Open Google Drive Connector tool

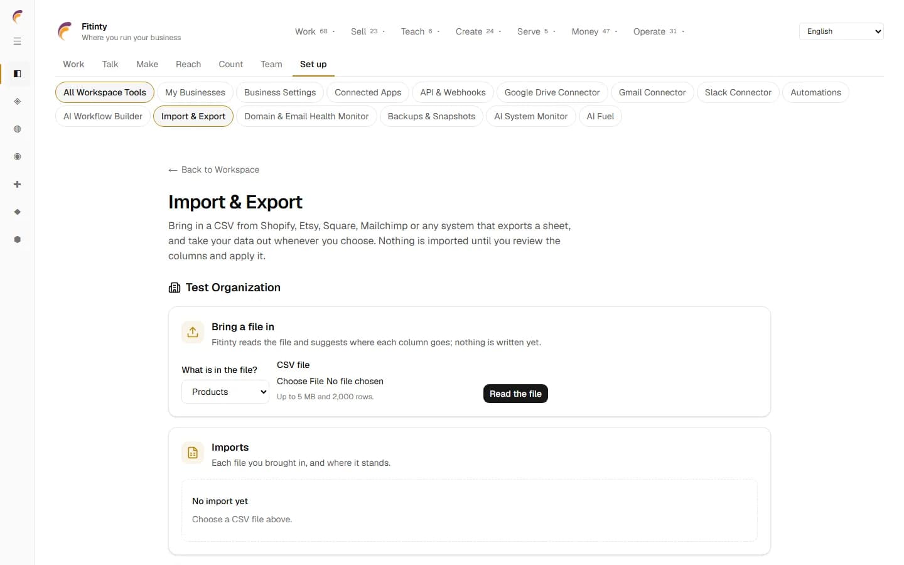552,92
